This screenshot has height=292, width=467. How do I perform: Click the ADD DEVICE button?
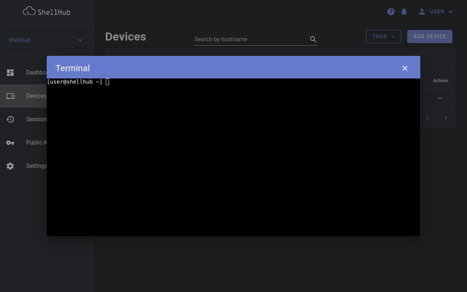[x=429, y=36]
